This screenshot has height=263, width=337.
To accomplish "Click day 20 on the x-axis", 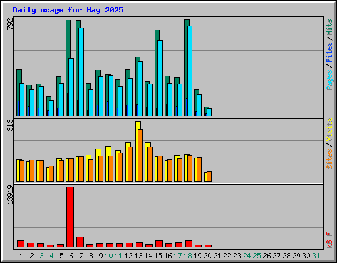I will click(207, 256).
